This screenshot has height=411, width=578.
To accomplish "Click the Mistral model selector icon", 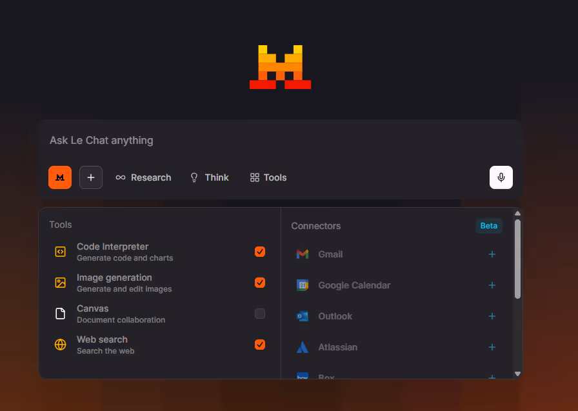I will 59,177.
